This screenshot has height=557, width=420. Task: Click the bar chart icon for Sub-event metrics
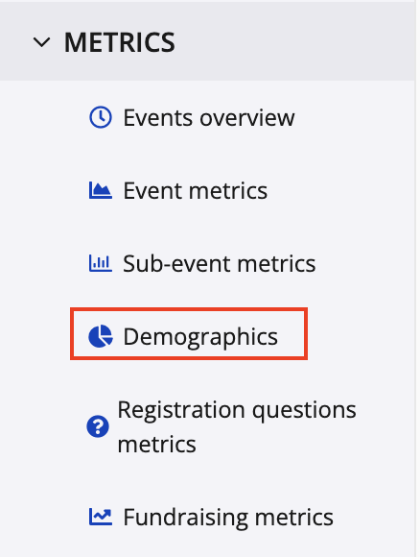(101, 263)
